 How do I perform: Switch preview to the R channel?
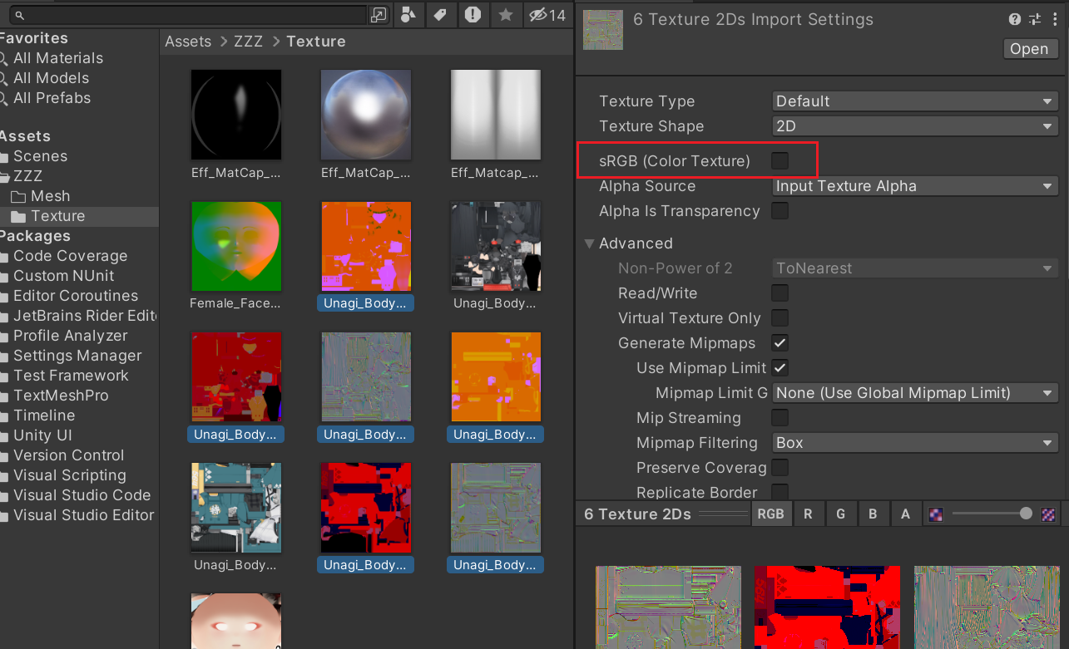807,514
